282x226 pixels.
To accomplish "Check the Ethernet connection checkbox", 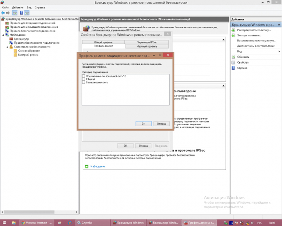I will coord(84,79).
